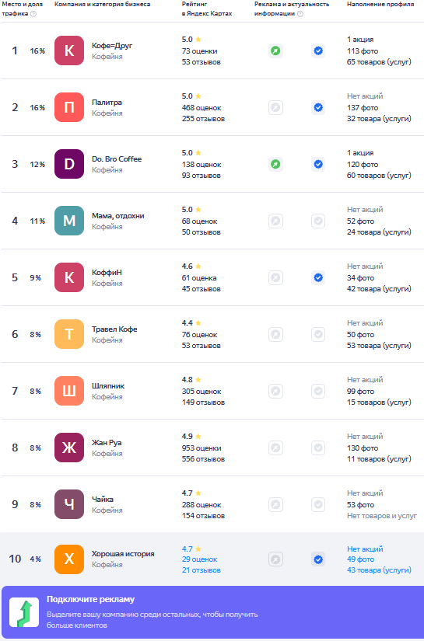
Task: Click the blue verified checkmark for Палитра
Action: (x=318, y=107)
